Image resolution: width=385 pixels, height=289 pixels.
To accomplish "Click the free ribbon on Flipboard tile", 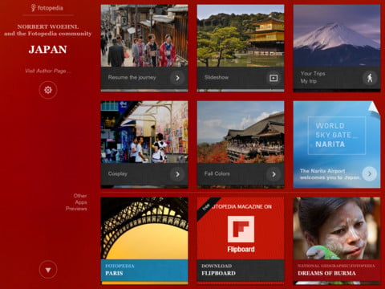I will [206, 206].
